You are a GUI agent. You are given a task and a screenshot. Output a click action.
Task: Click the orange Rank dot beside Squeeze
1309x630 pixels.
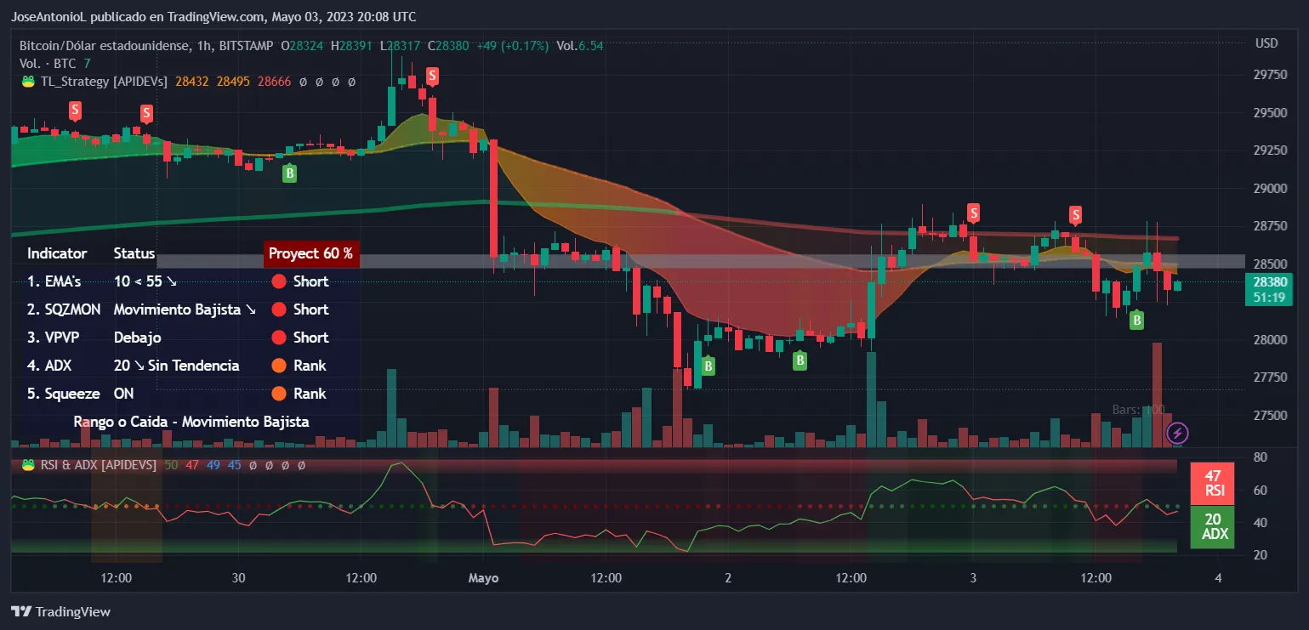278,393
